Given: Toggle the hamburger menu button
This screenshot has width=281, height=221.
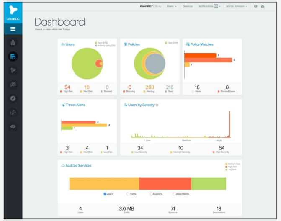Looking at the screenshot, I should pos(13,29).
